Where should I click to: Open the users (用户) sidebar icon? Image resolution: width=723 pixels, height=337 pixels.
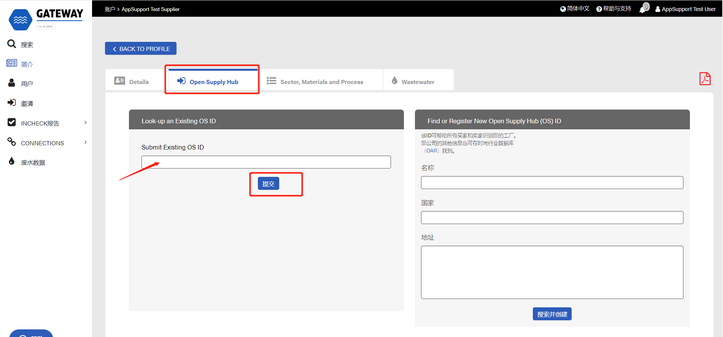(x=12, y=83)
